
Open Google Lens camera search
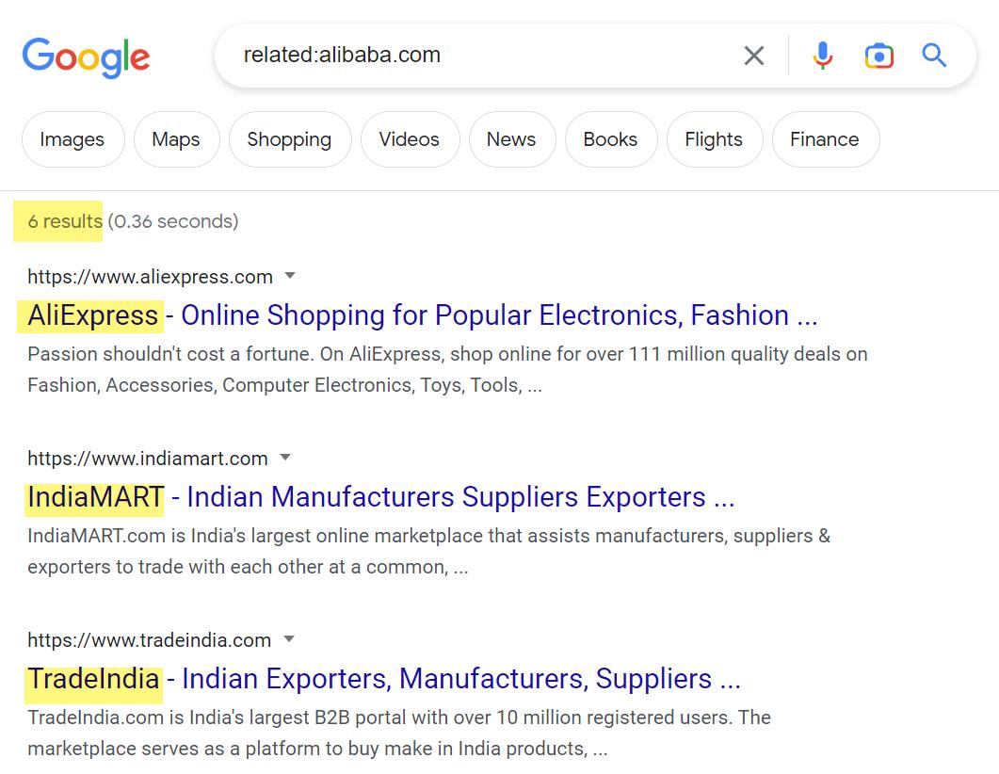(x=878, y=56)
